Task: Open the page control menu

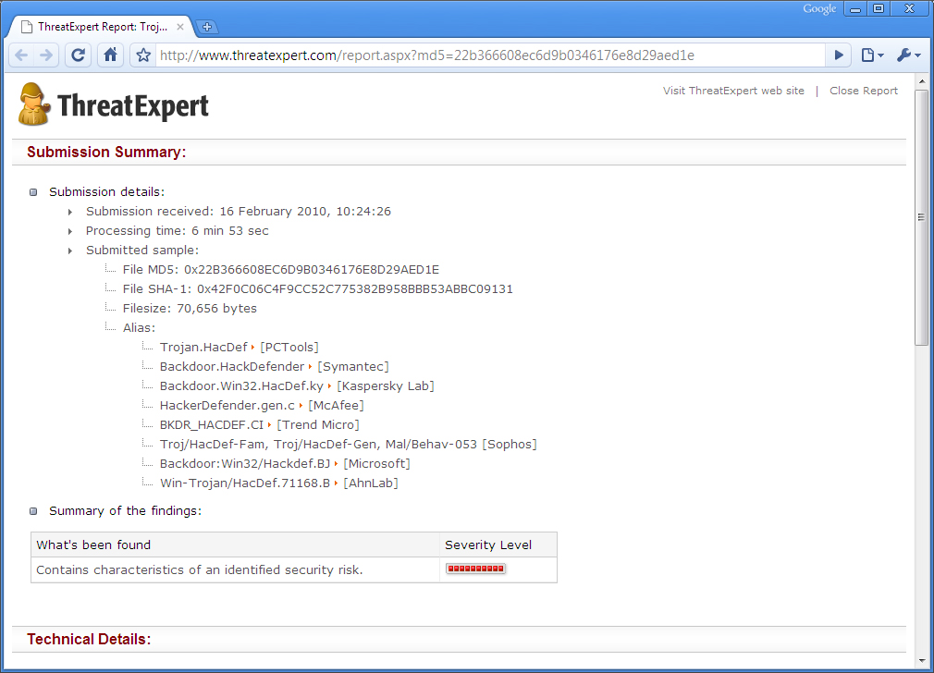Action: coord(873,55)
